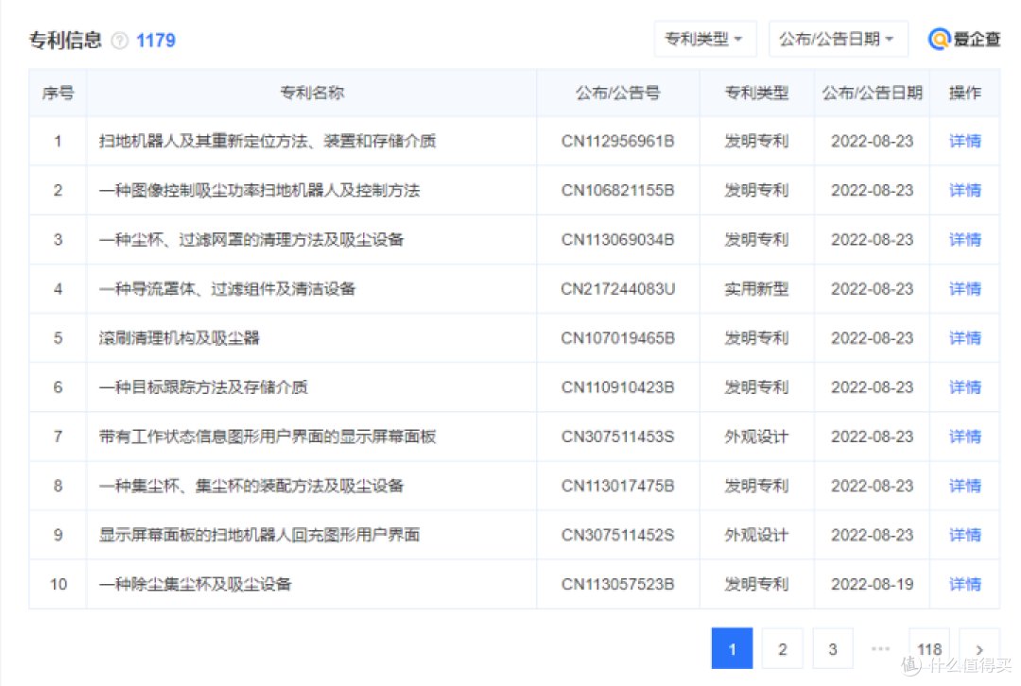
Task: Click patent name 一种图像控制吸尘功率扫地机器人及控制方法
Action: tap(259, 191)
